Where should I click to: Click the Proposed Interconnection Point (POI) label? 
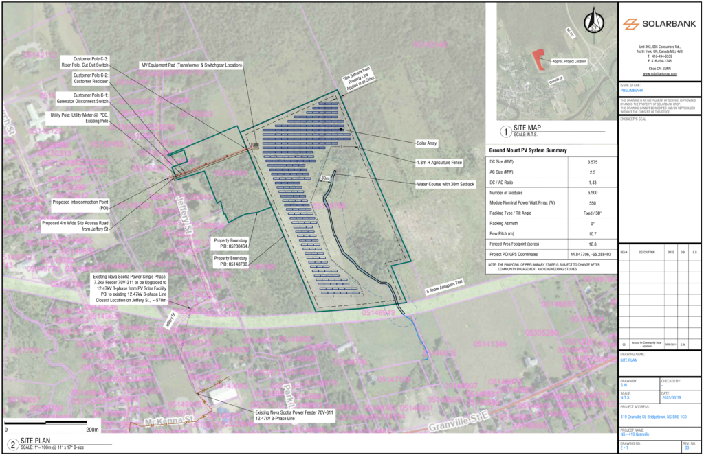[80, 205]
